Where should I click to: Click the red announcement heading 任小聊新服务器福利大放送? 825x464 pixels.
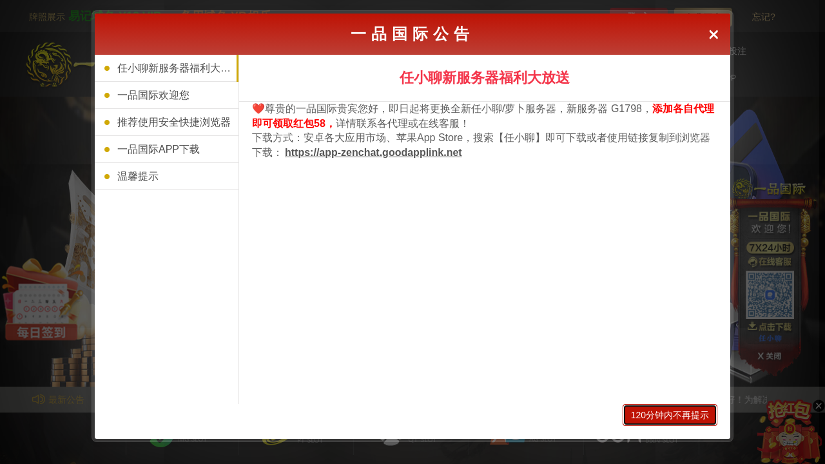[485, 78]
